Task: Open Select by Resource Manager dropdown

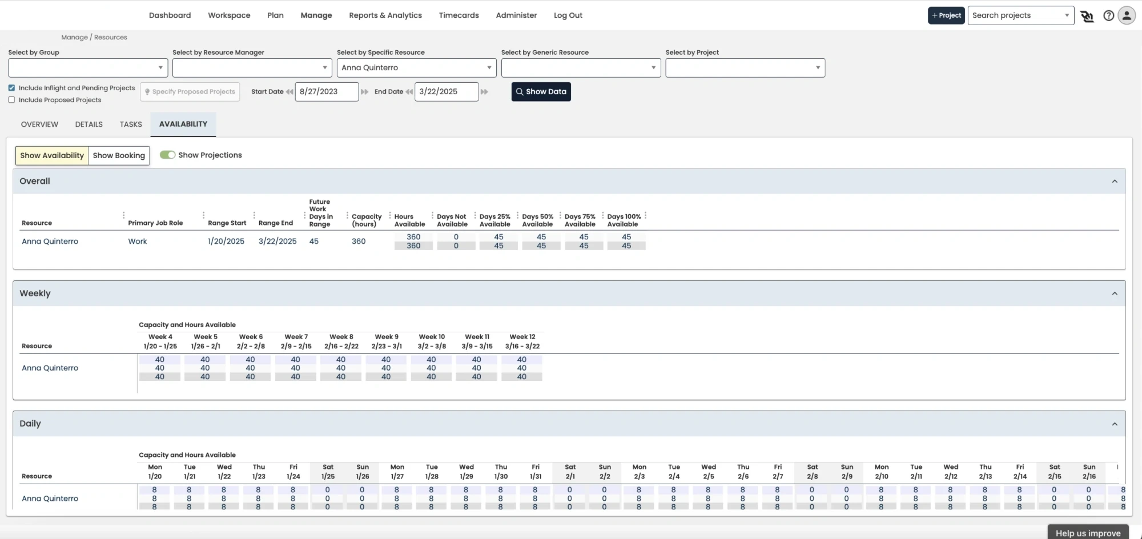Action: tap(252, 67)
